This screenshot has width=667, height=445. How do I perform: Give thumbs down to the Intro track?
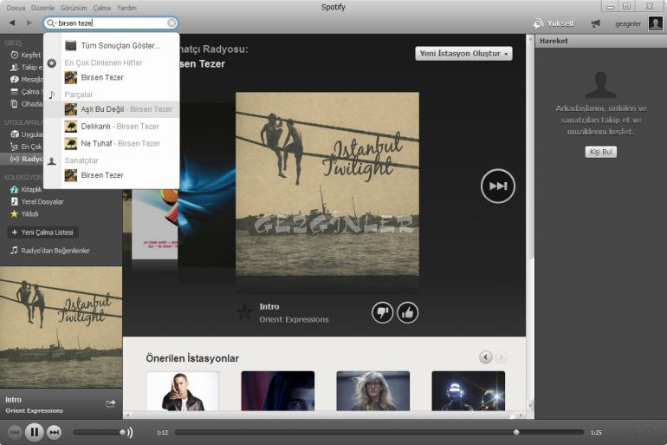(382, 312)
